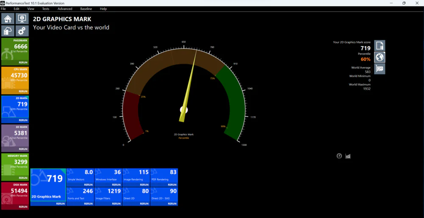
Task: Restore down the application window
Action: pyautogui.click(x=404, y=3)
